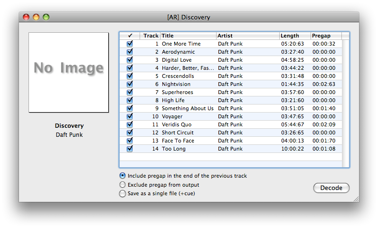The height and width of the screenshot is (228, 378).
Task: Select the Superheroes title cell
Action: (178, 92)
